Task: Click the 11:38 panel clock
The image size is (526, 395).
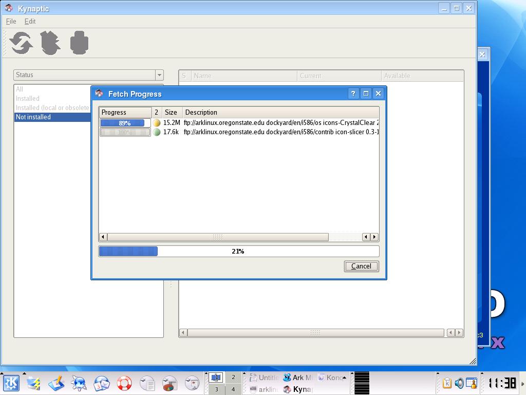Action: tap(502, 383)
